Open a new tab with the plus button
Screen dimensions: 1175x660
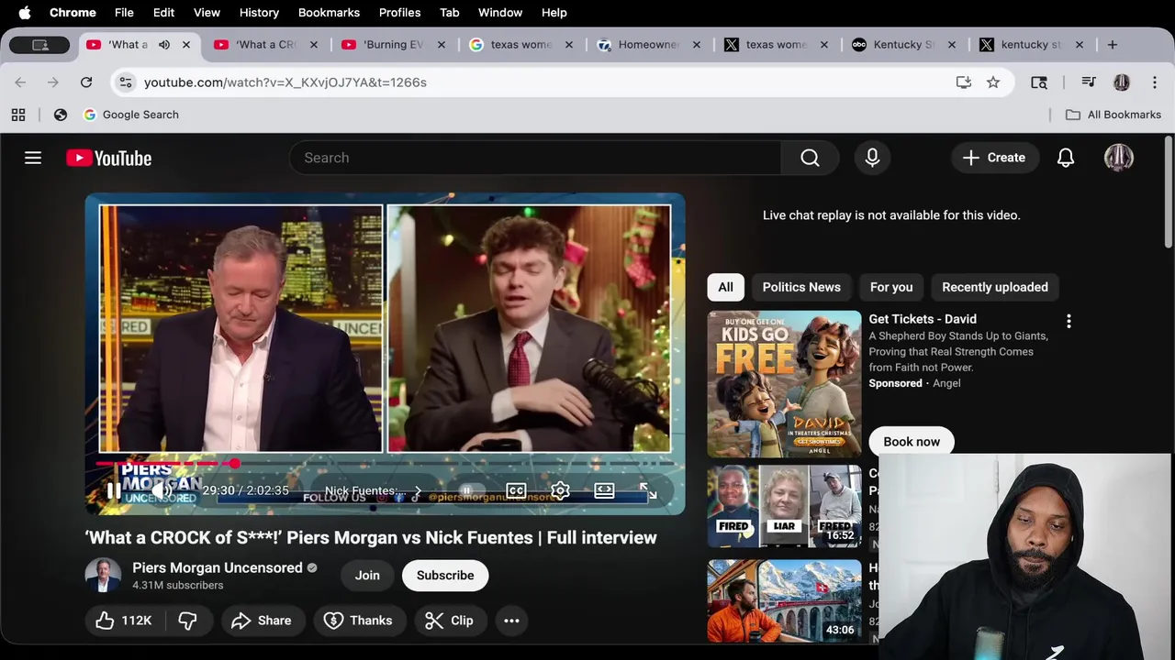click(x=1112, y=44)
